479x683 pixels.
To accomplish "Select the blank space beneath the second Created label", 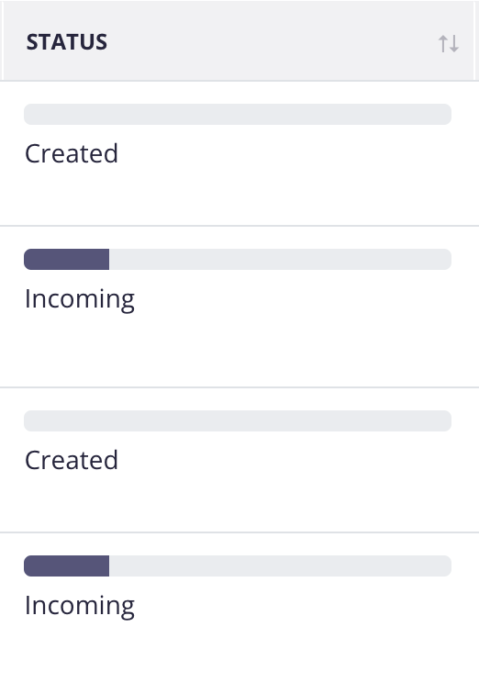I will [x=238, y=502].
